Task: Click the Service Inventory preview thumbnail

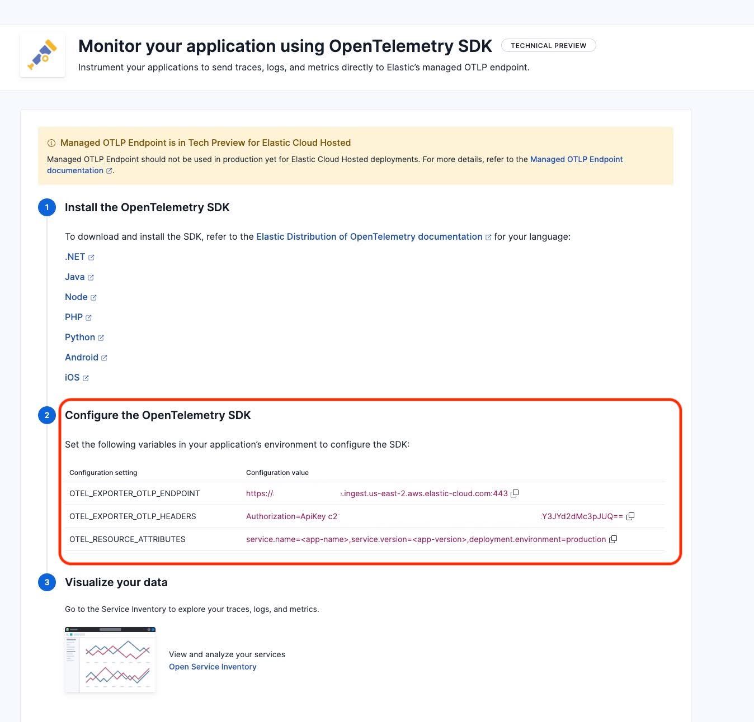Action: [x=110, y=659]
